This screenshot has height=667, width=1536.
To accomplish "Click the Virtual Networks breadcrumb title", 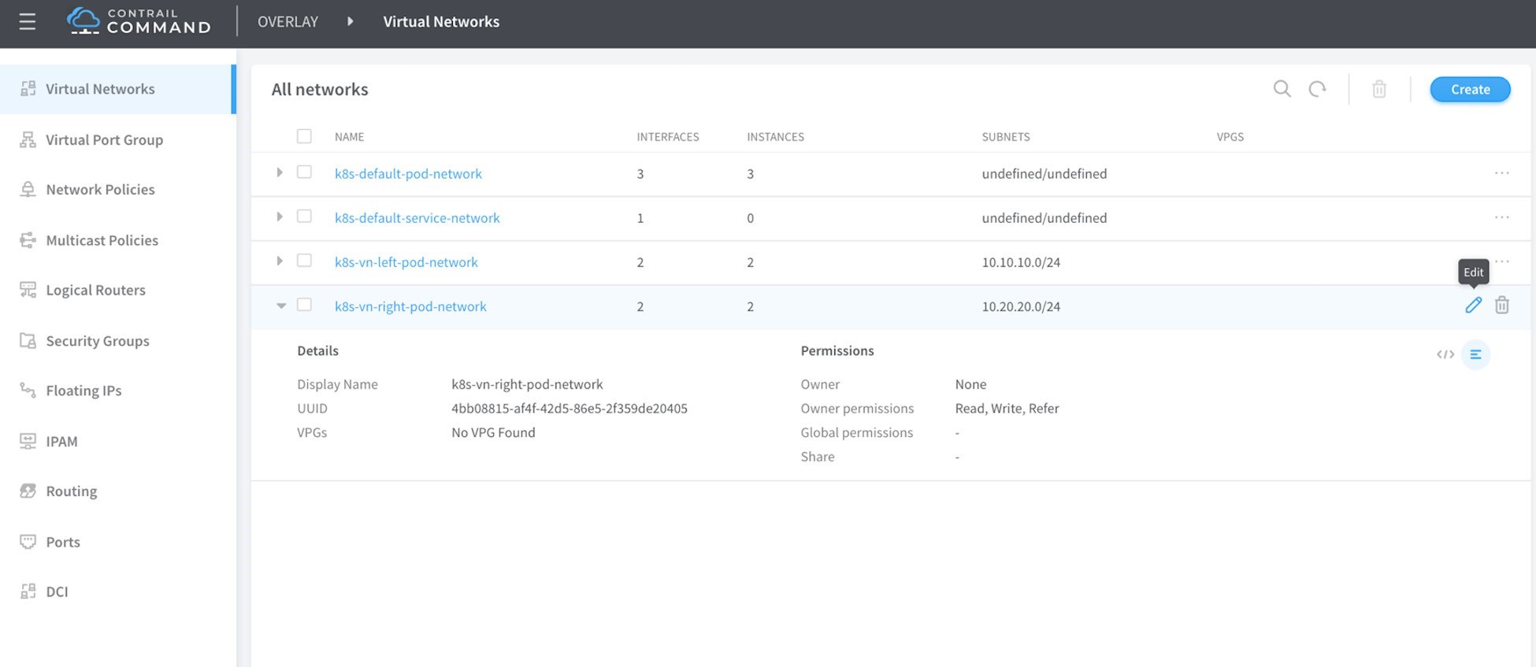I will [x=441, y=21].
